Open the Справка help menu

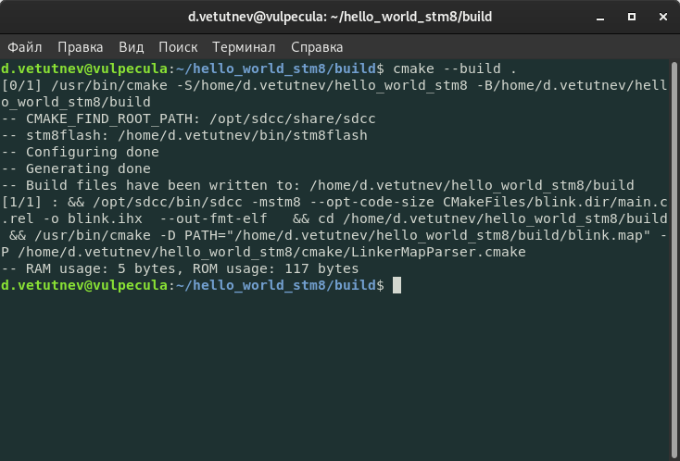click(317, 47)
